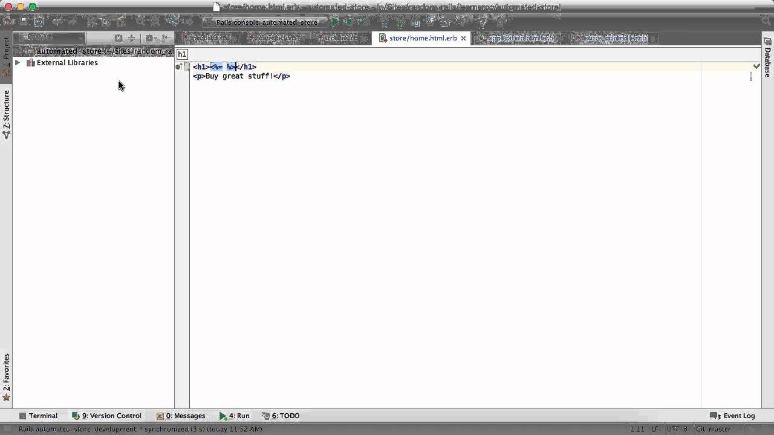The image size is (774, 435).
Task: Open run configuration dropdown Rails console
Action: tap(266, 22)
